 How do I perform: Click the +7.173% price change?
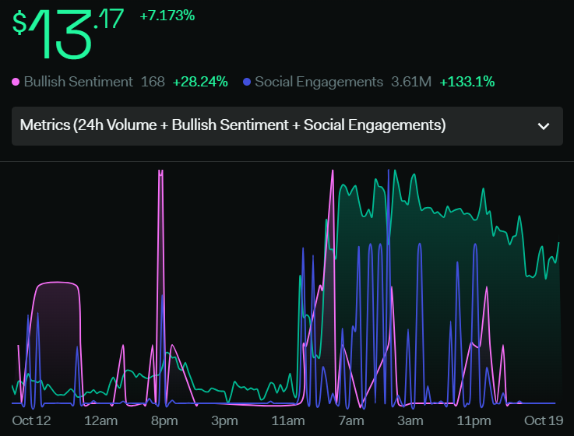(167, 16)
